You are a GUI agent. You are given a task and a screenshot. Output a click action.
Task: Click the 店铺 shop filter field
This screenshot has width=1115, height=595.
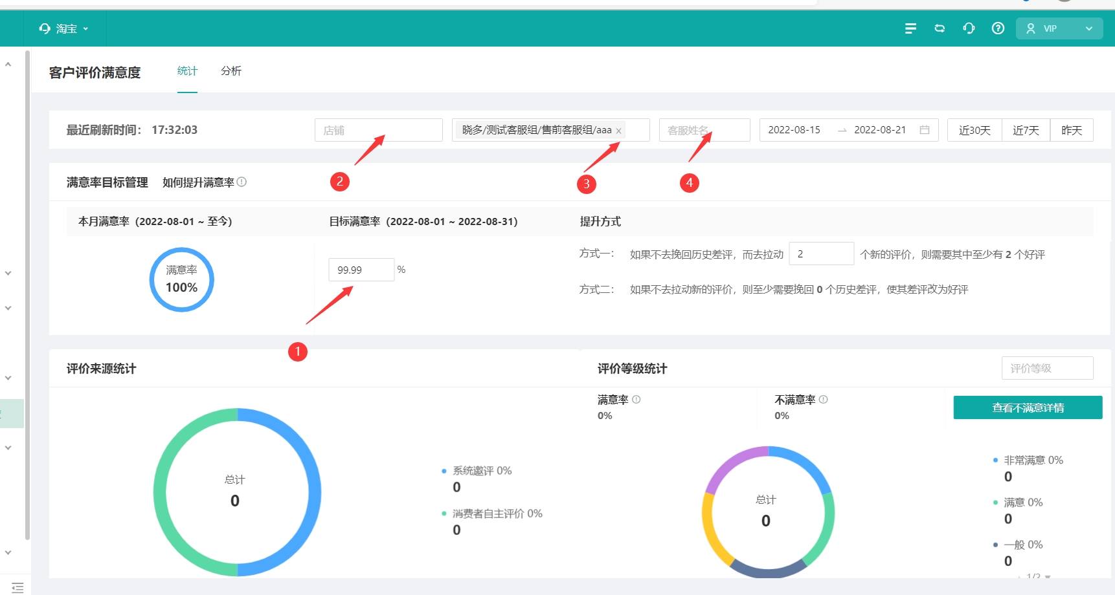(379, 130)
